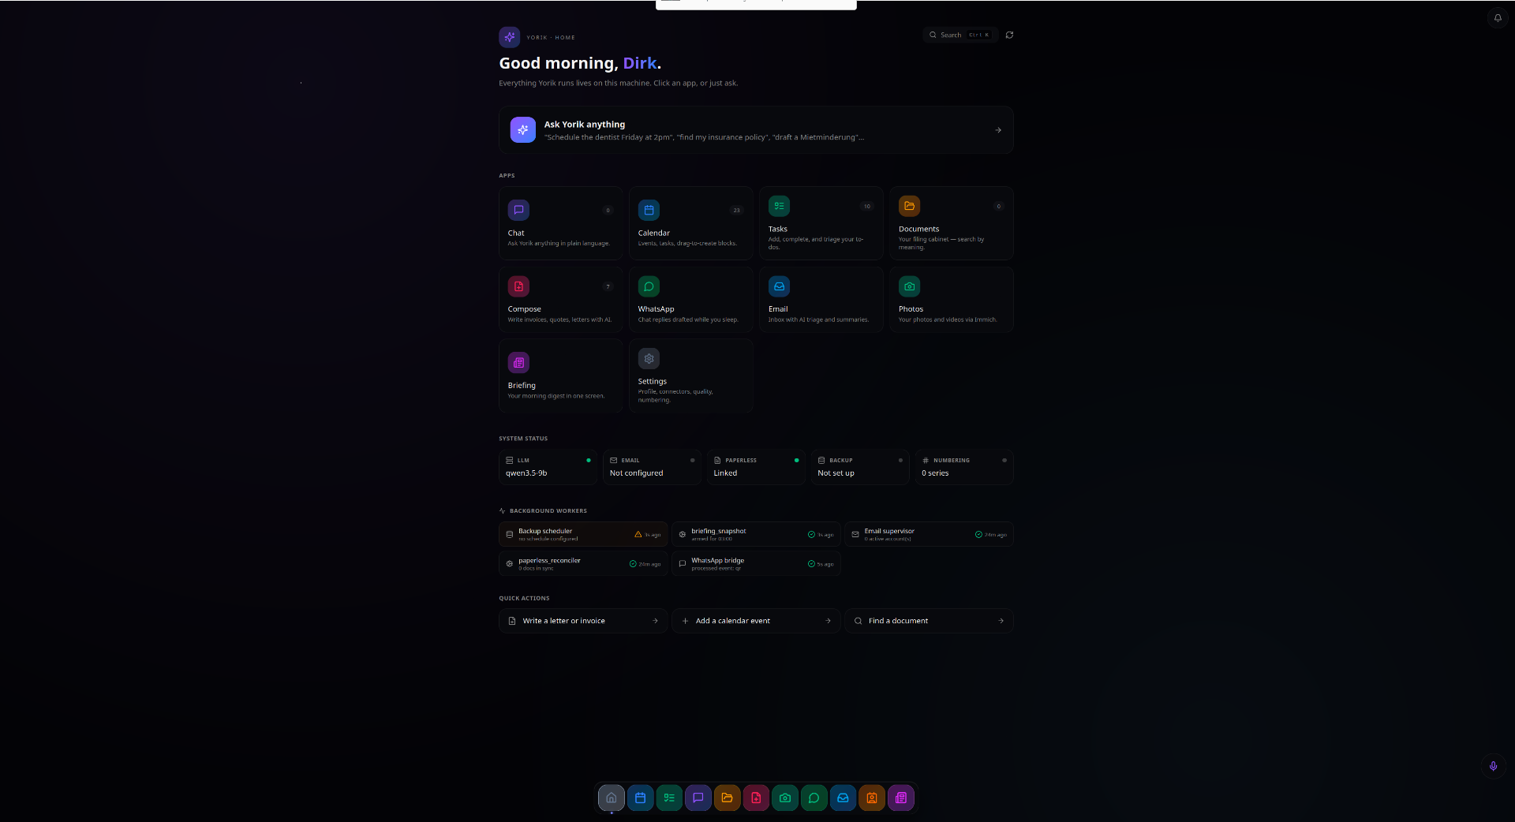1515x822 pixels.
Task: Open Briefing newspaper icon in dock
Action: [901, 798]
